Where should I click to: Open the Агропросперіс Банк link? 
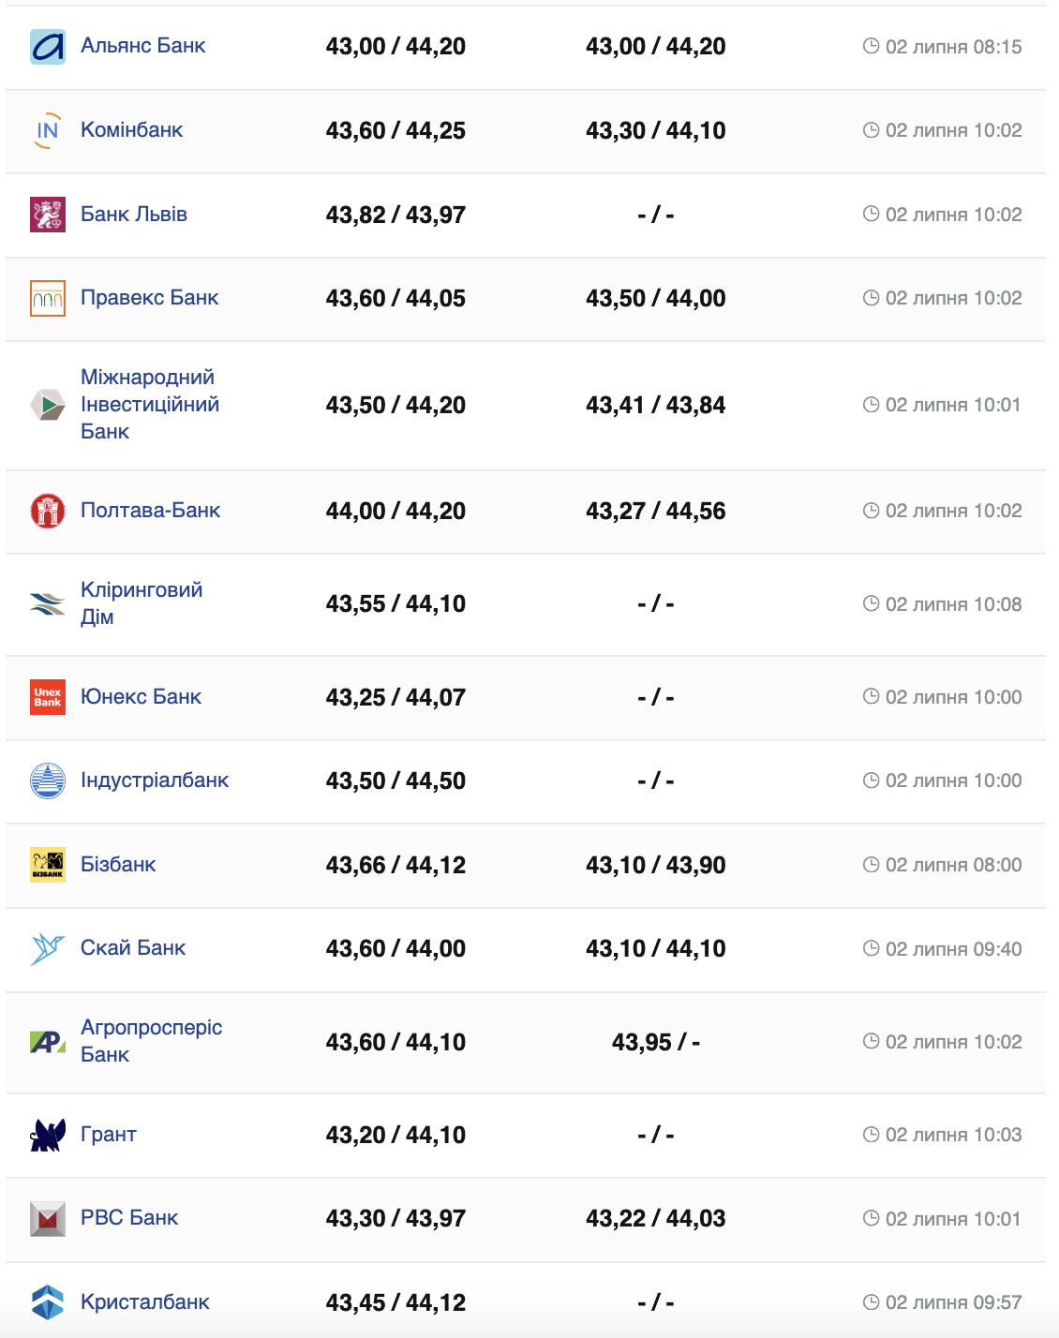point(151,1041)
